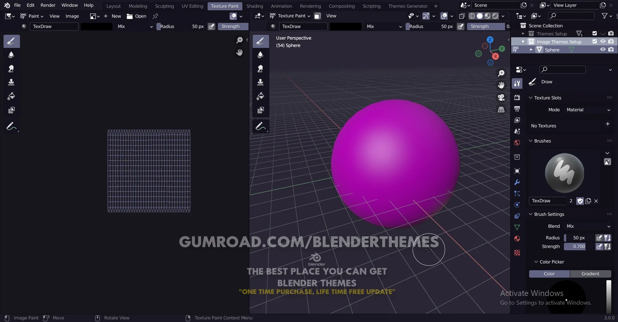Add a texture slot with plus button
This screenshot has width=618, height=322.
608,124
